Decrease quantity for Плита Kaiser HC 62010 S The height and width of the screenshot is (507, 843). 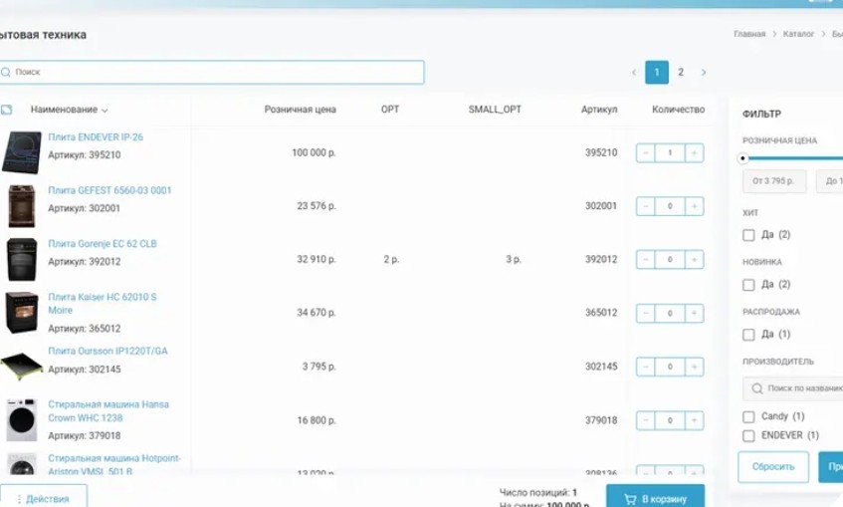pos(646,313)
